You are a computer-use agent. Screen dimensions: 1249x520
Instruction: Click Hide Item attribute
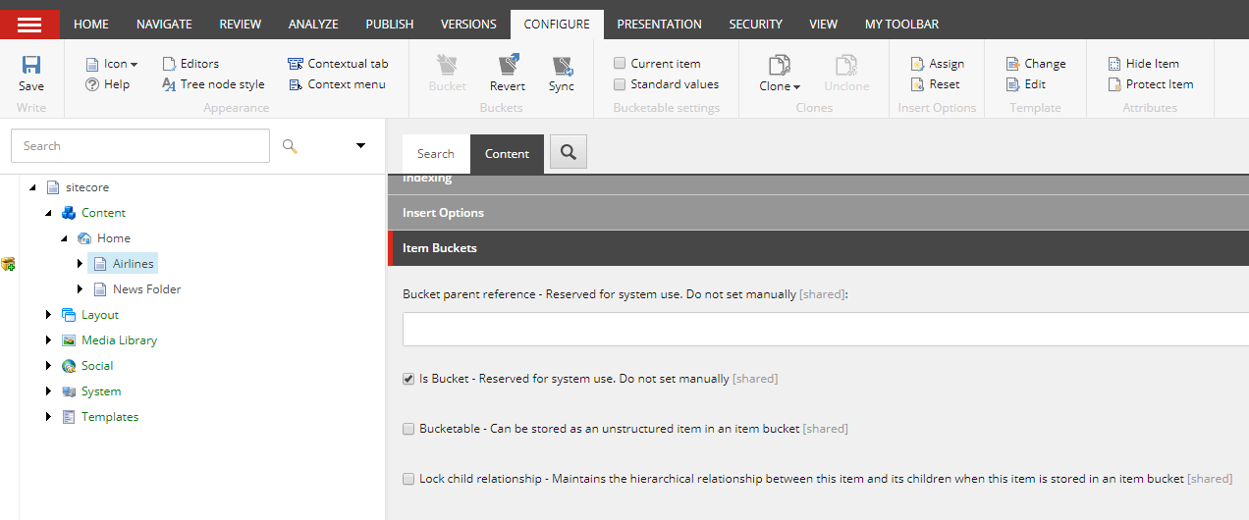[x=1144, y=64]
